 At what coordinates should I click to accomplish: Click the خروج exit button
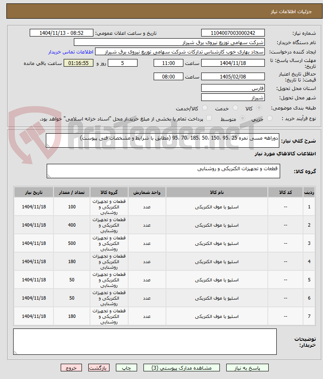71,368
